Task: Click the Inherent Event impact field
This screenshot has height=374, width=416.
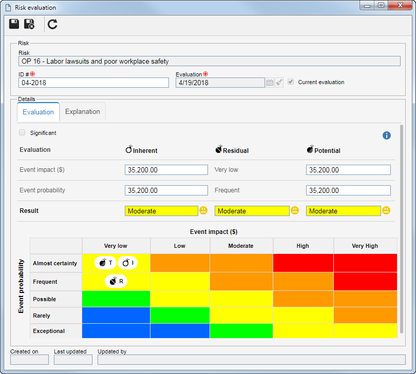Action: pyautogui.click(x=166, y=170)
